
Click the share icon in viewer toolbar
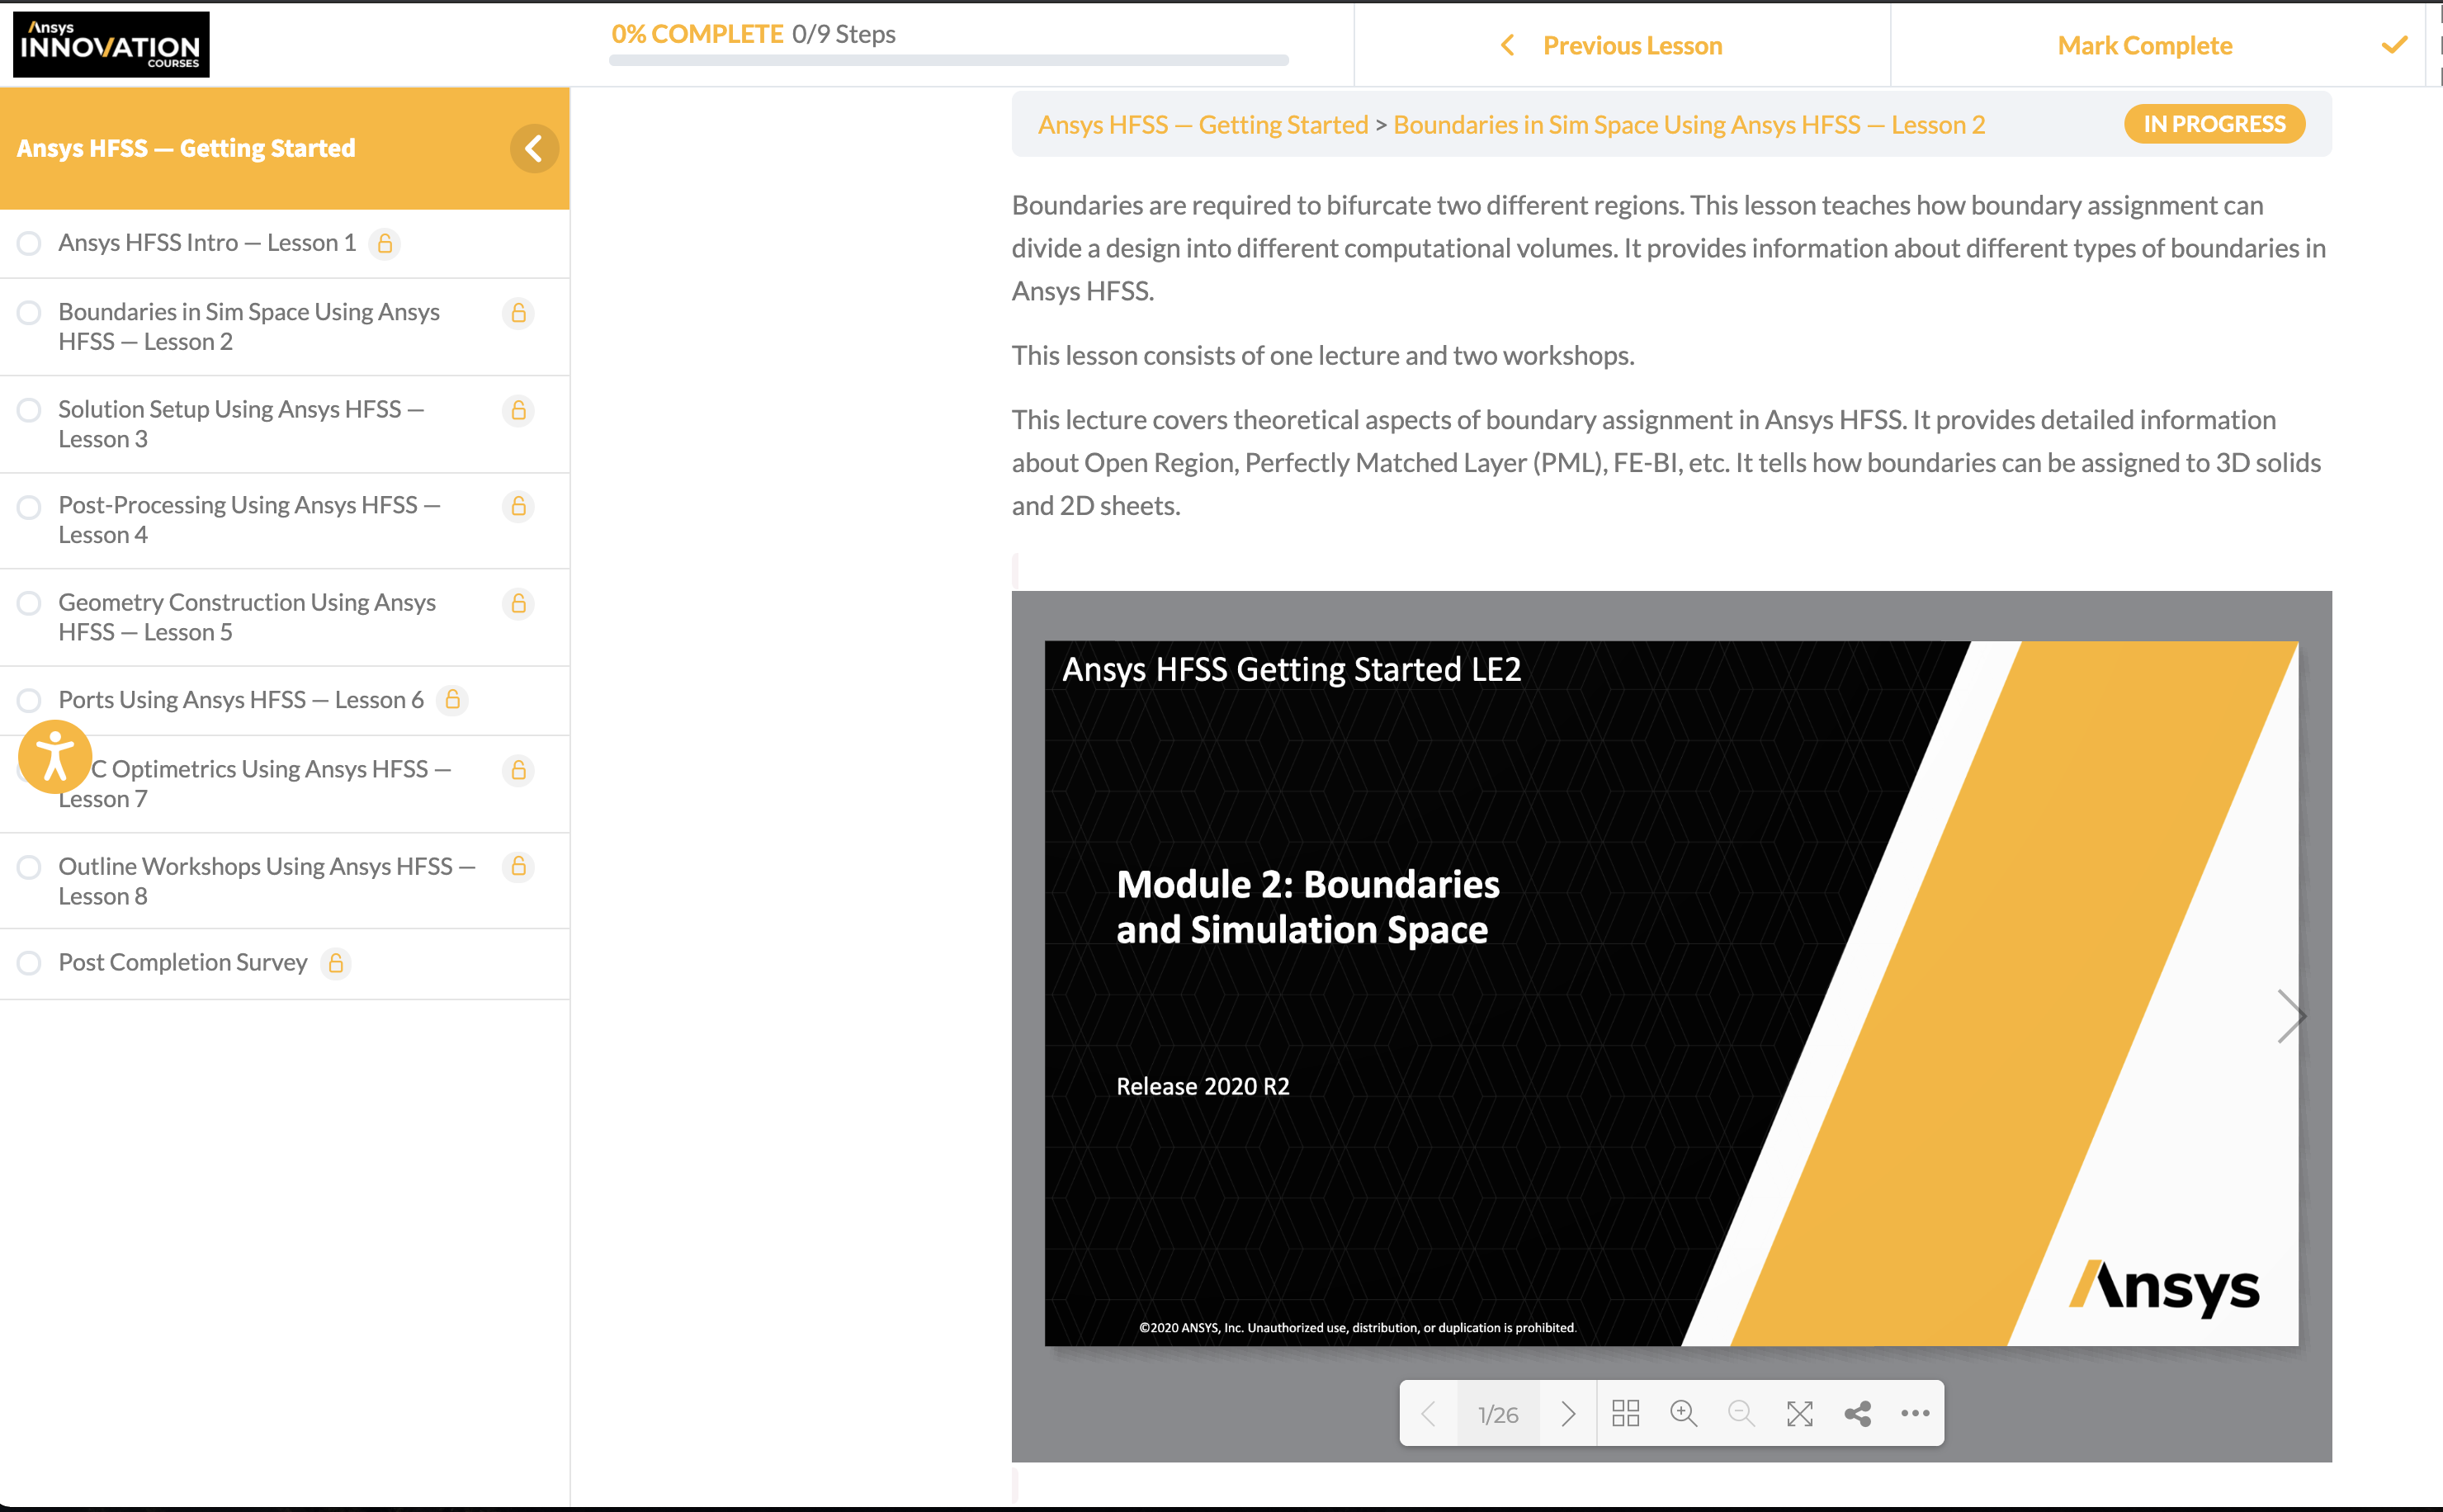[1857, 1413]
